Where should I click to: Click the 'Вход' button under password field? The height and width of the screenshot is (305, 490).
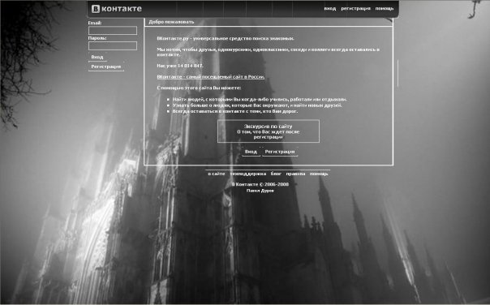[x=97, y=57]
